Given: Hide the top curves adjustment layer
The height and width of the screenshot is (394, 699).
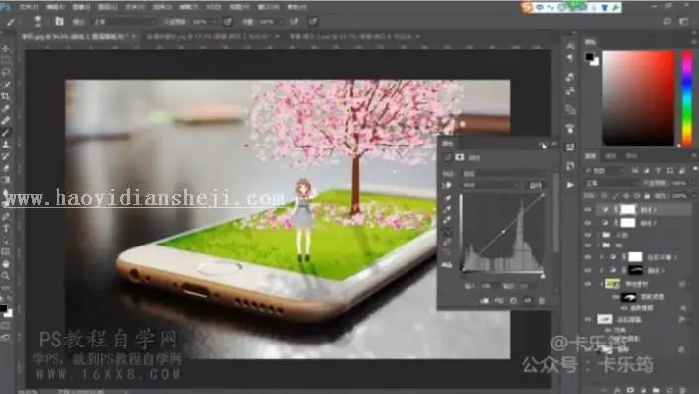Looking at the screenshot, I should pyautogui.click(x=588, y=209).
